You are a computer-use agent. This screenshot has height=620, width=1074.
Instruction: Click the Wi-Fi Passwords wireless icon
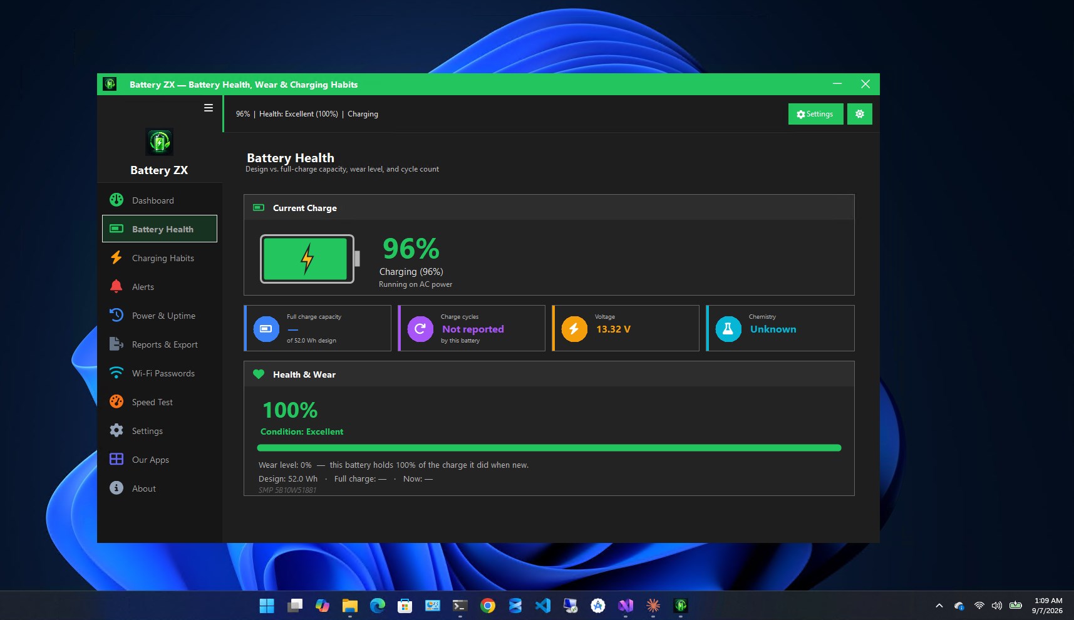(x=116, y=373)
